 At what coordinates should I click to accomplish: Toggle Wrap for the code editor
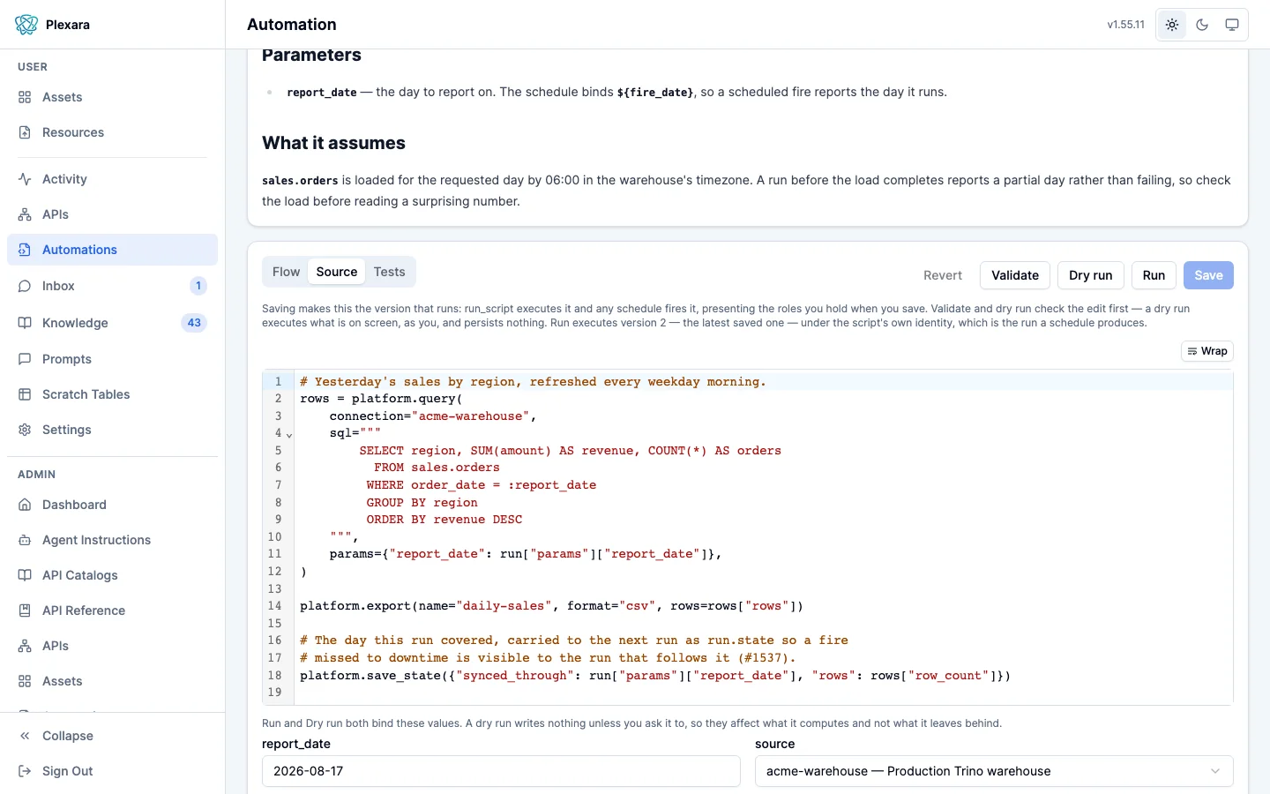(1207, 351)
